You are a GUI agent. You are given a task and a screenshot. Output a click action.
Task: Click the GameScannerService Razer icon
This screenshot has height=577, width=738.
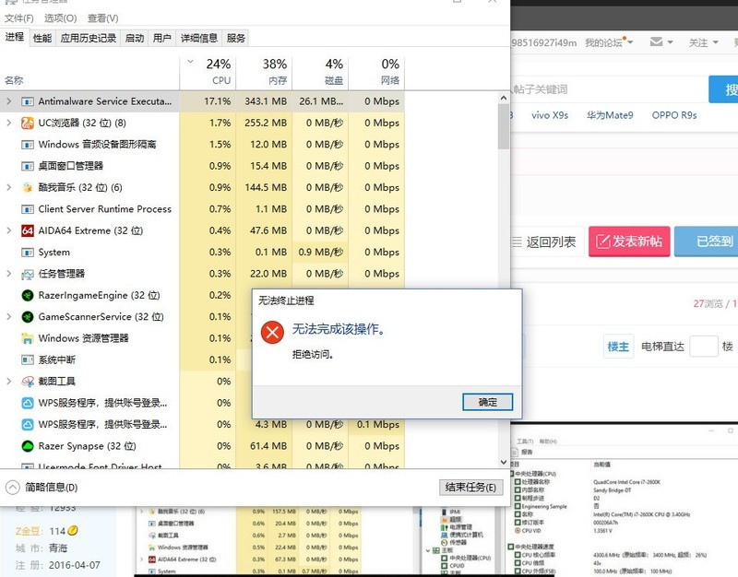point(28,317)
